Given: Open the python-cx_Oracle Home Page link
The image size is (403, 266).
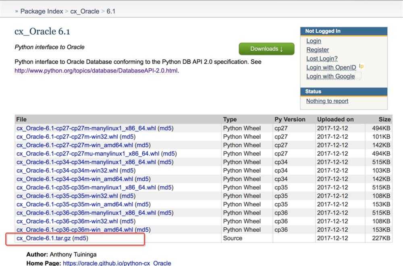Looking at the screenshot, I should pyautogui.click(x=117, y=263).
